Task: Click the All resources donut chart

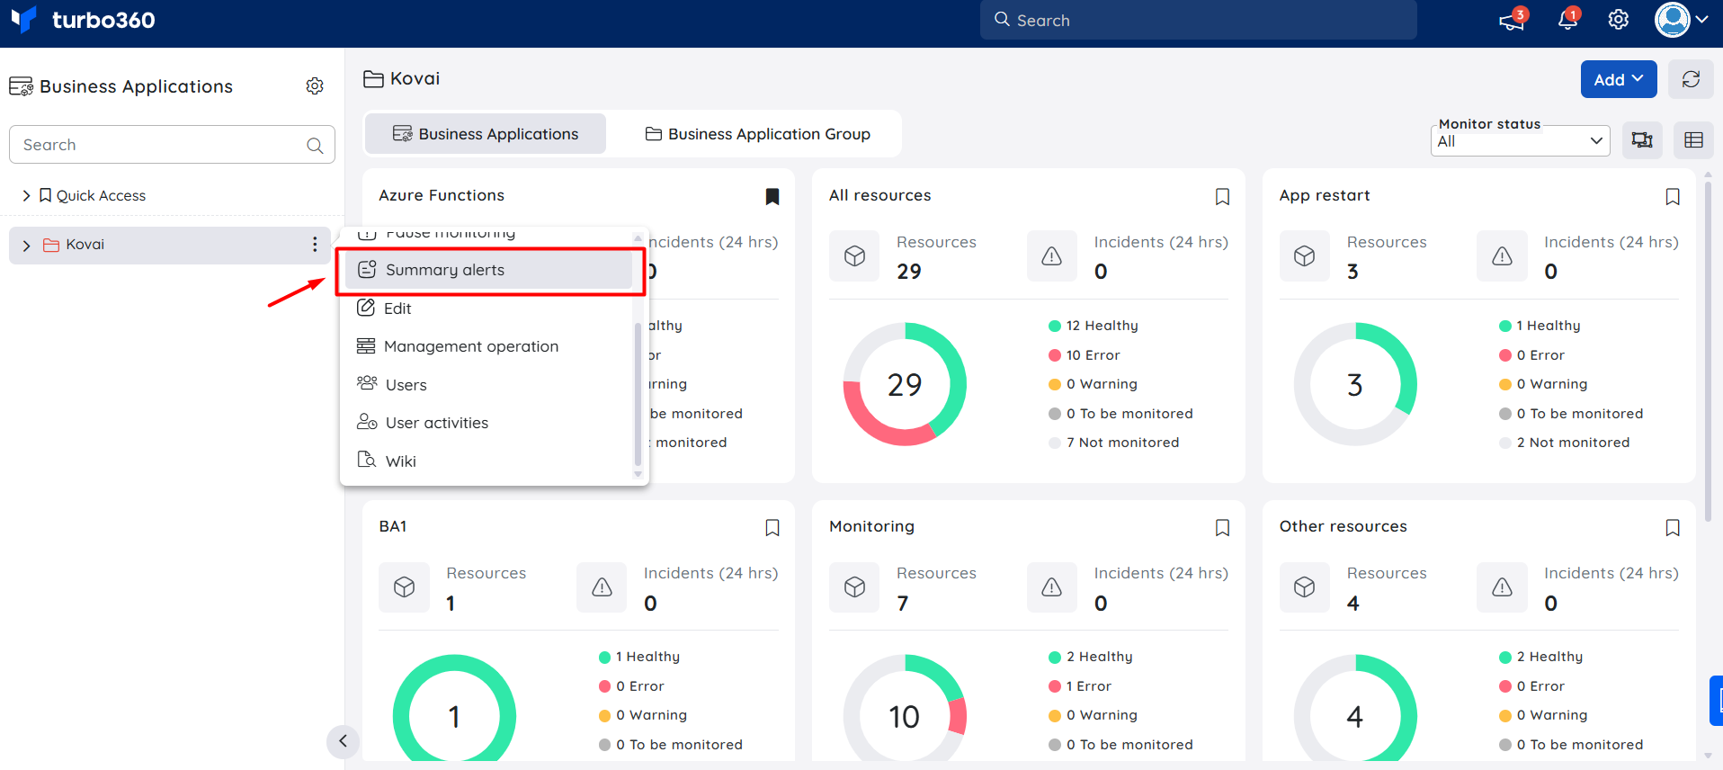Action: point(905,384)
